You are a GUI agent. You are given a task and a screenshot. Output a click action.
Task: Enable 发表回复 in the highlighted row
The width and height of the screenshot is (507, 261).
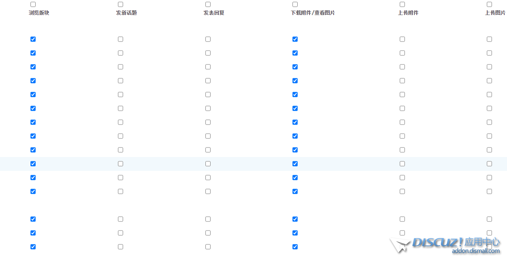[x=208, y=164]
